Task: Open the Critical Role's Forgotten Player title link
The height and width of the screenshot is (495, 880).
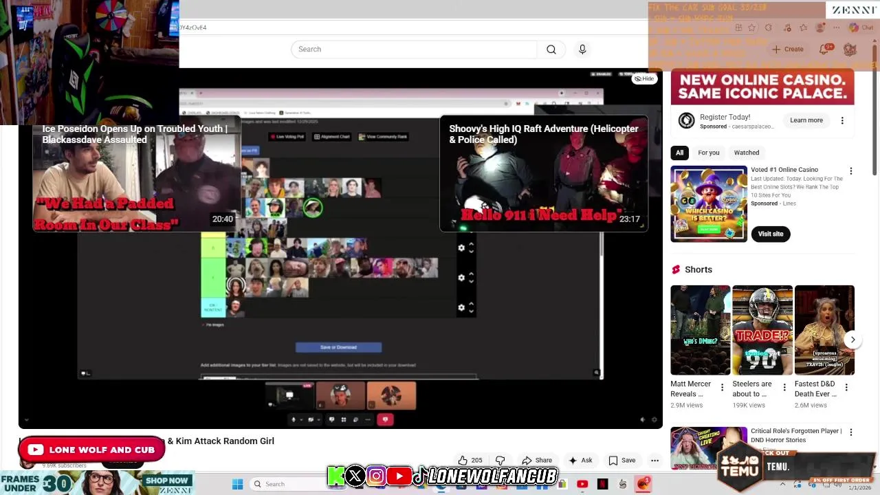Action: coord(796,435)
